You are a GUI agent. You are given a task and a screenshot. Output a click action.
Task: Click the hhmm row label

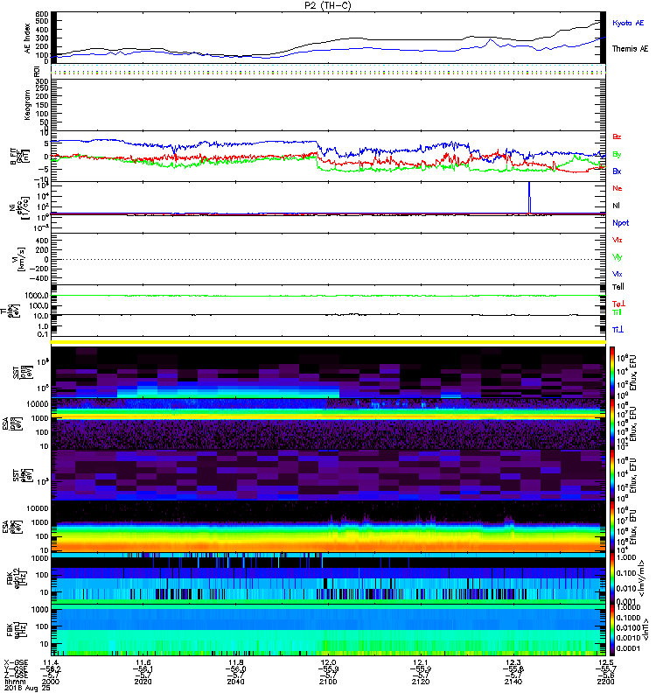[x=15, y=682]
